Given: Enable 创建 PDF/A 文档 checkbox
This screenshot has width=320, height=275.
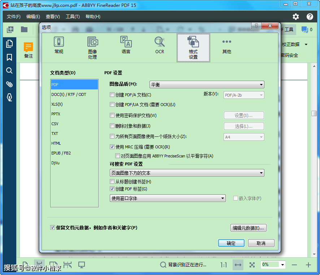Looking at the screenshot, I should pyautogui.click(x=112, y=95).
